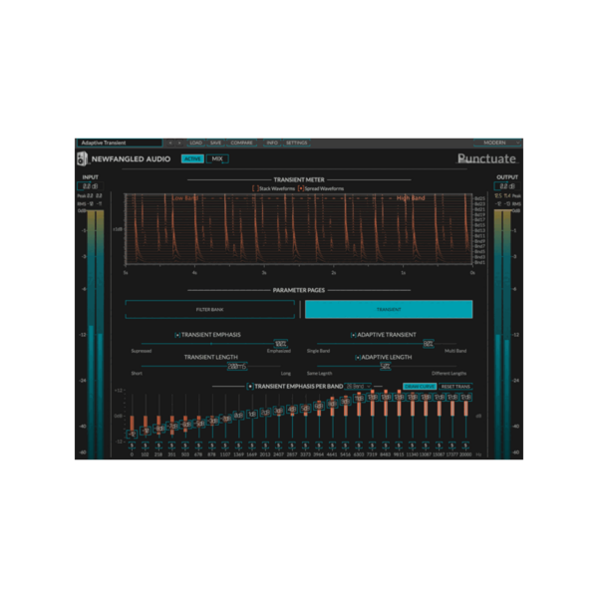This screenshot has width=598, height=598.
Task: Switch to the FILTER BANK page
Action: [209, 309]
